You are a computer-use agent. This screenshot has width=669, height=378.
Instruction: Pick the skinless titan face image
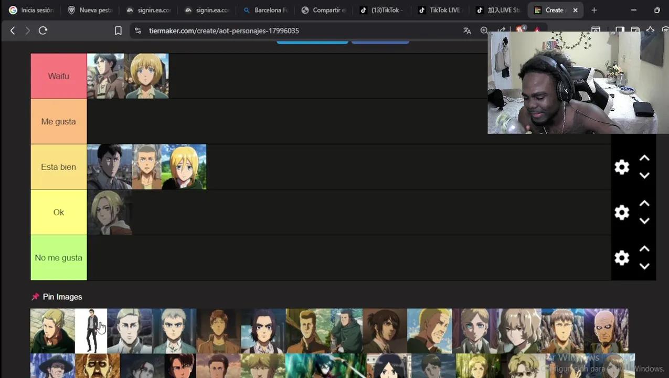click(98, 366)
